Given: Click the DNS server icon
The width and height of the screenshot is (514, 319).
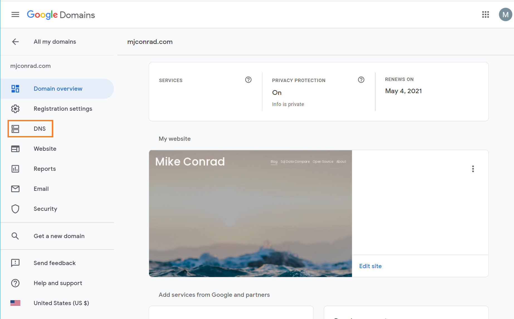Looking at the screenshot, I should tap(15, 129).
